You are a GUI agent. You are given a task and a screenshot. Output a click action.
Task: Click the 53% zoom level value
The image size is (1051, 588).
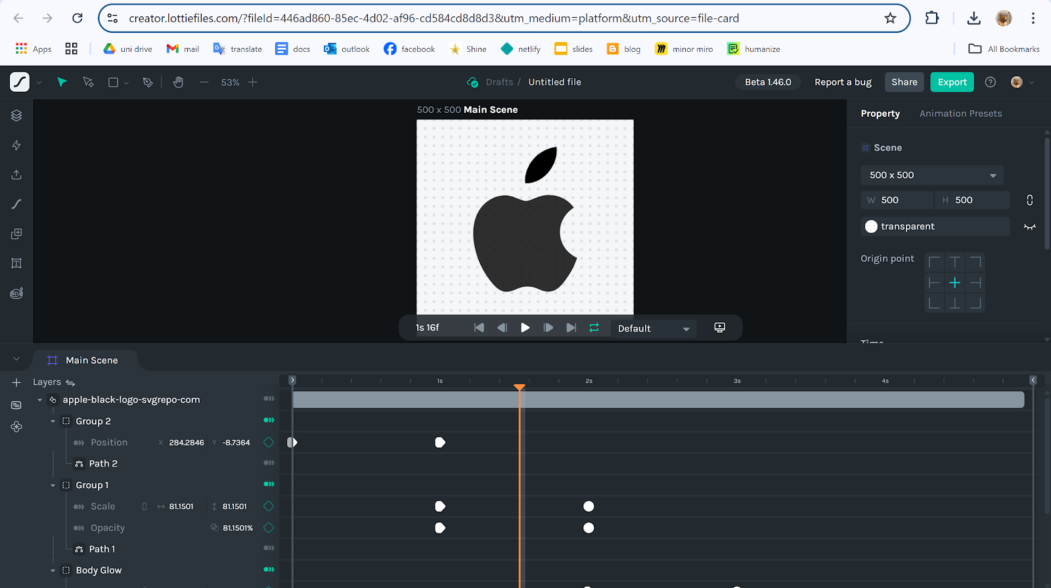click(x=230, y=83)
